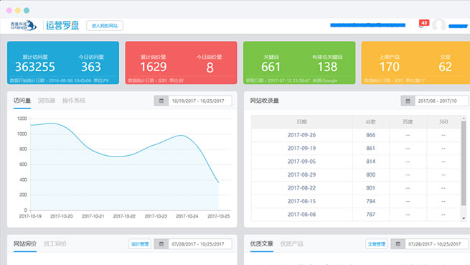Click the 360 column header
470x265 pixels.
443,122
